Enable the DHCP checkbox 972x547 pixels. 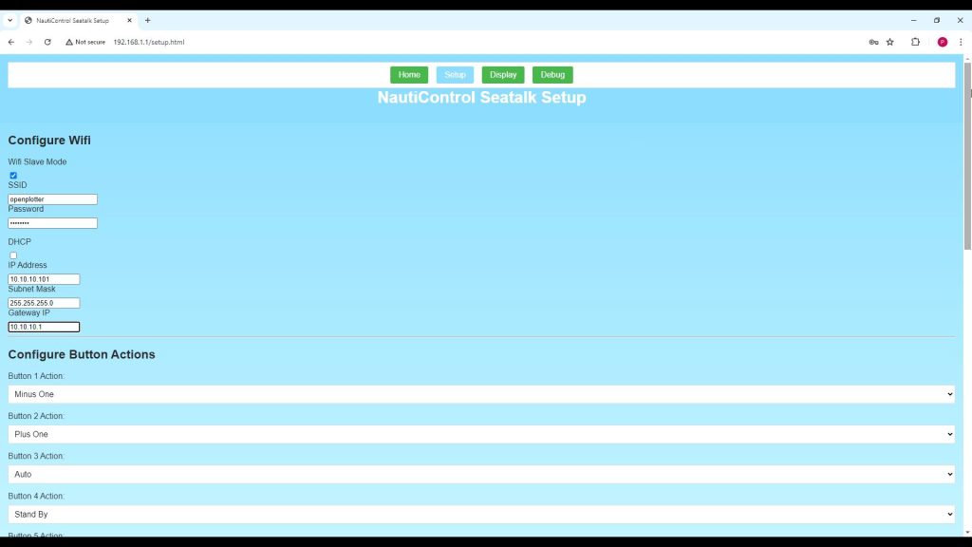13,255
